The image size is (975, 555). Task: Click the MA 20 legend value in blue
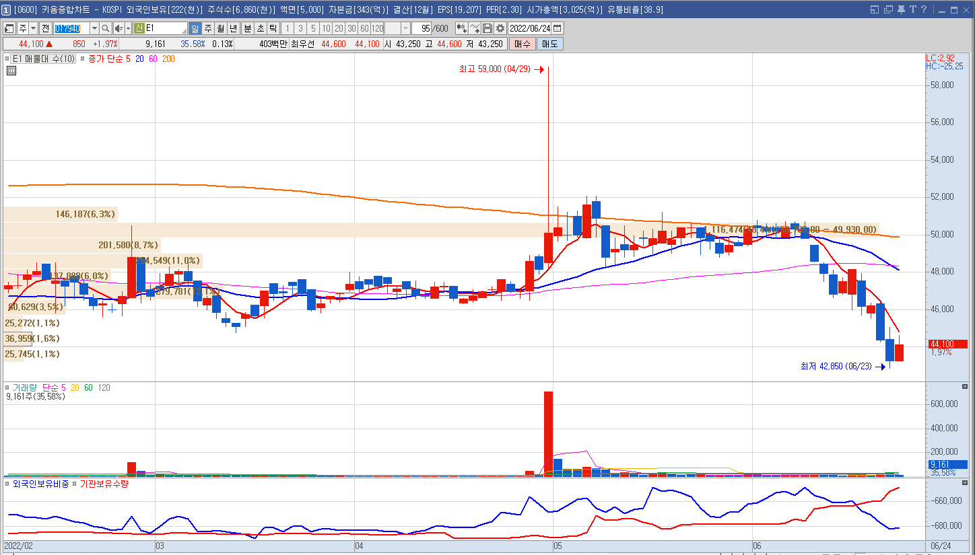pos(139,59)
